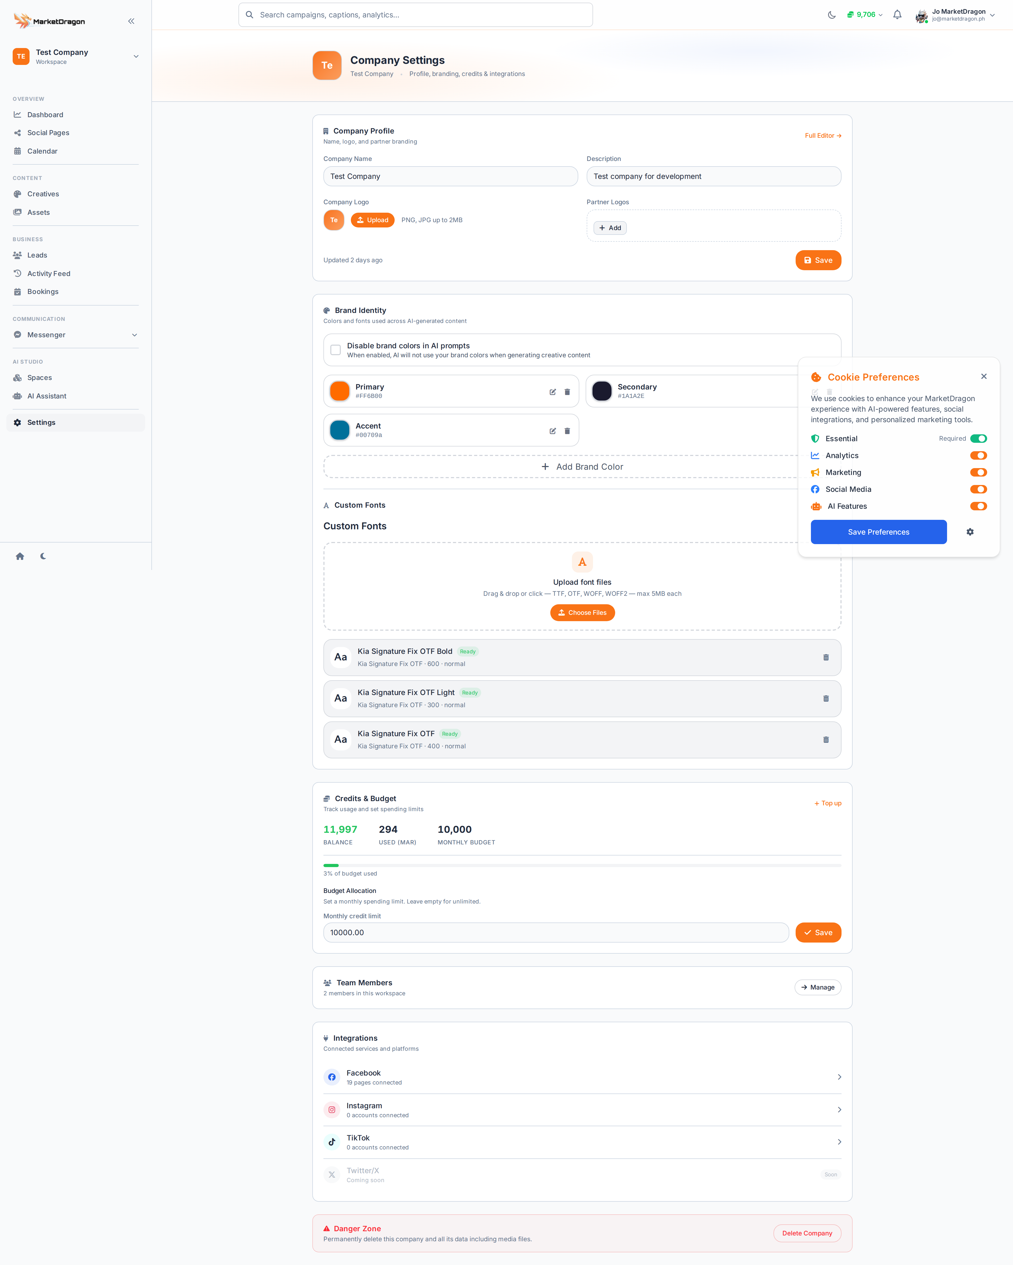Open the credits balance dropdown 9,706
The height and width of the screenshot is (1265, 1013).
(865, 15)
